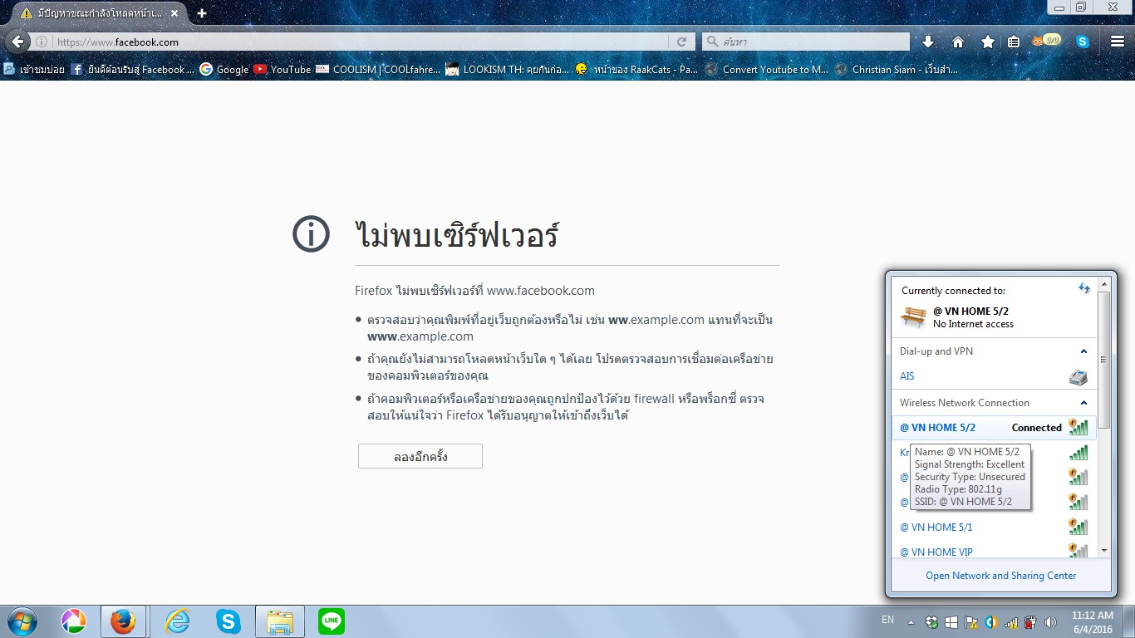
Task: Open Internet Explorer from taskbar
Action: pyautogui.click(x=177, y=621)
